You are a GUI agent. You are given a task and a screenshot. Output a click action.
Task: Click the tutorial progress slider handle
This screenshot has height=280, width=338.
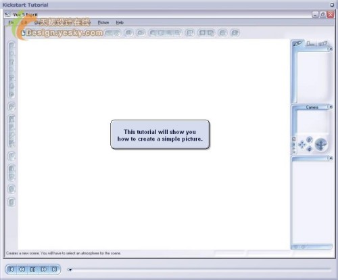tap(70, 270)
